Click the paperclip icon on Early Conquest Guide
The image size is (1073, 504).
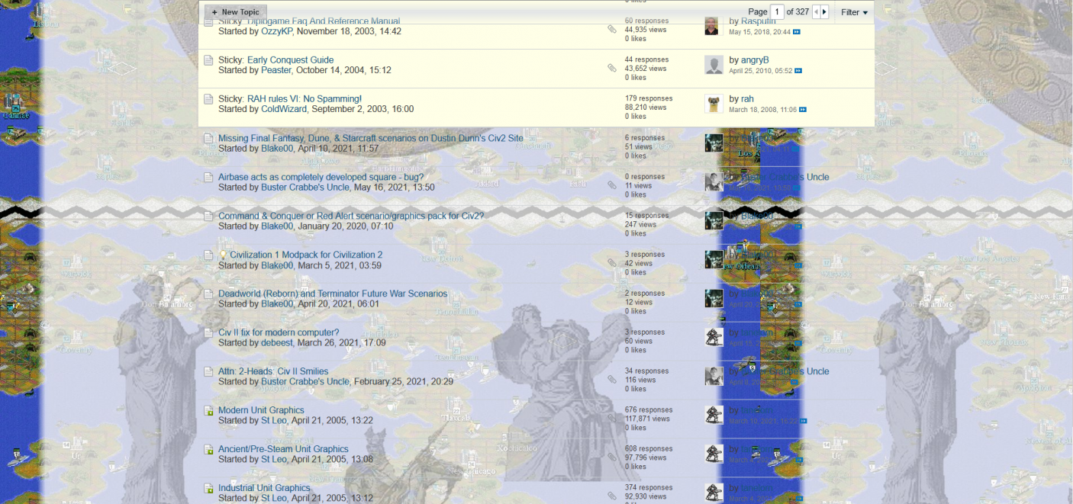(x=612, y=69)
